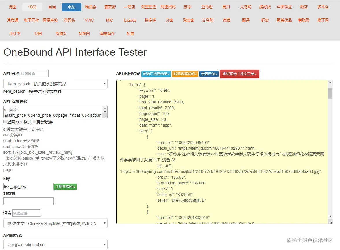340x250 pixels.
Task: Open the 简体中文 language dropdown
Action: click(x=56, y=223)
